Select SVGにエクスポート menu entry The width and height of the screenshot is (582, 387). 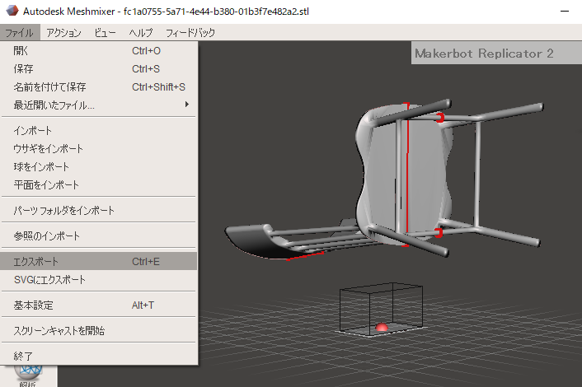[99, 279]
